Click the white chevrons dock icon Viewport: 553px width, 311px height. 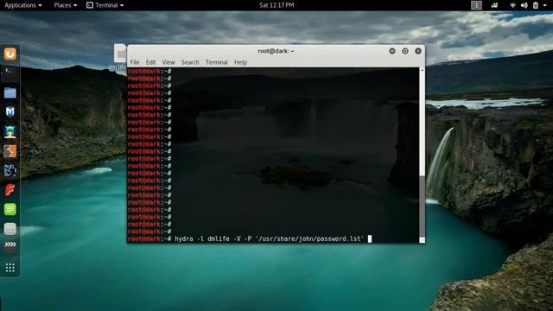click(10, 245)
